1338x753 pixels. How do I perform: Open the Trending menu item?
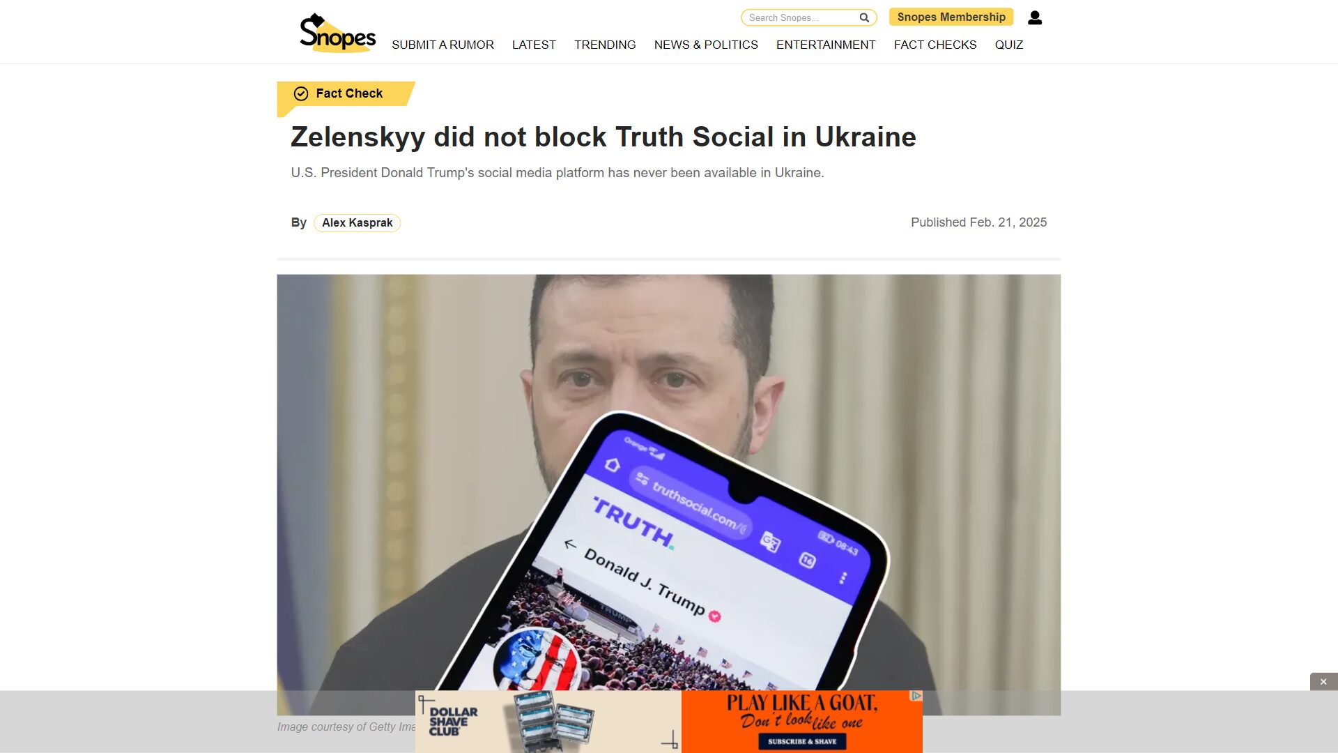[x=605, y=45]
